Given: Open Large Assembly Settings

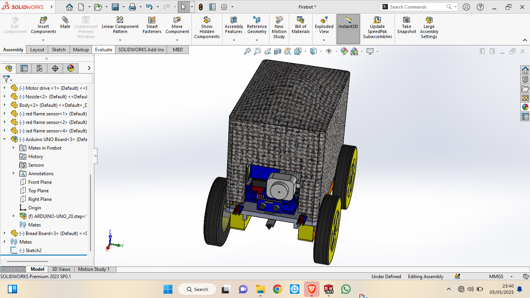Looking at the screenshot, I should (x=429, y=28).
